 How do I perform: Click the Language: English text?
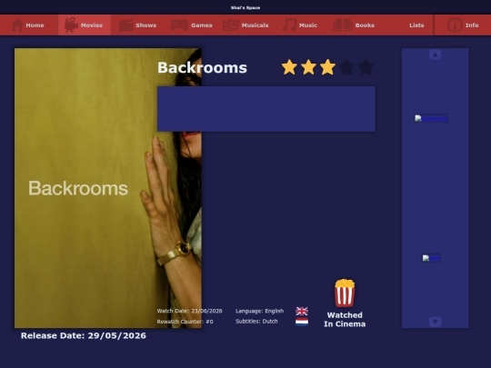pos(259,311)
